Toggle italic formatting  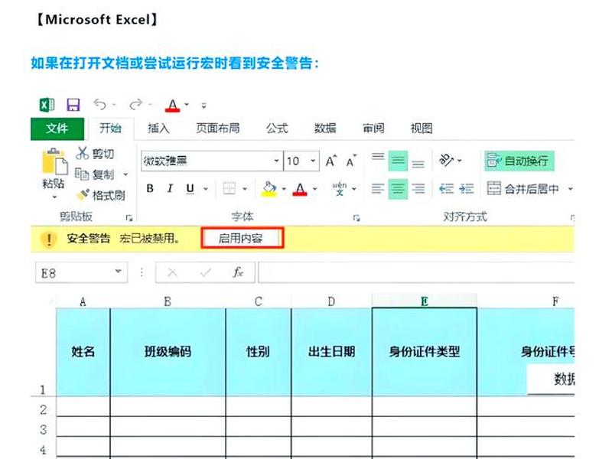[170, 188]
